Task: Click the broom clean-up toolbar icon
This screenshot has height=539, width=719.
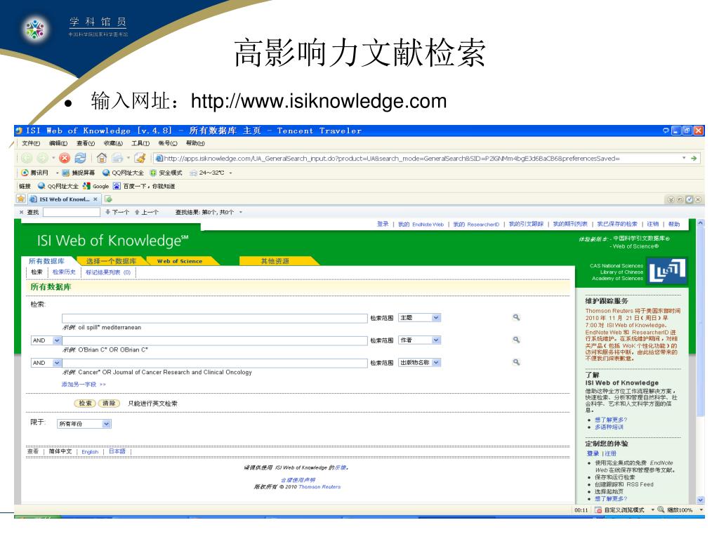Action: (x=140, y=158)
